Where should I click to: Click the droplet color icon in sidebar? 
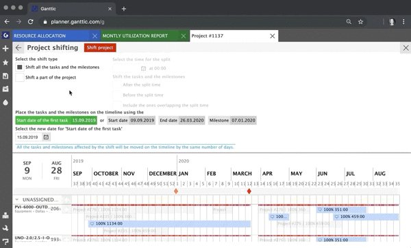tap(5, 102)
